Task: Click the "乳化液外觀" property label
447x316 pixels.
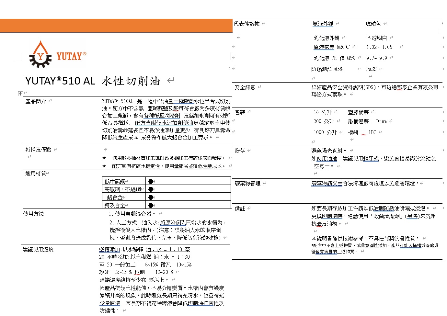Action: tap(327, 38)
